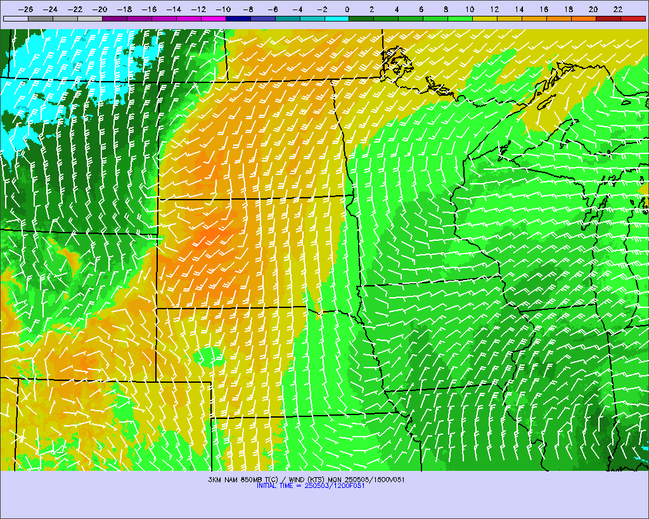Screen dimensions: 649x519
Task: Choose the magenta swatch between -14 and -12
Action: pyautogui.click(x=189, y=18)
